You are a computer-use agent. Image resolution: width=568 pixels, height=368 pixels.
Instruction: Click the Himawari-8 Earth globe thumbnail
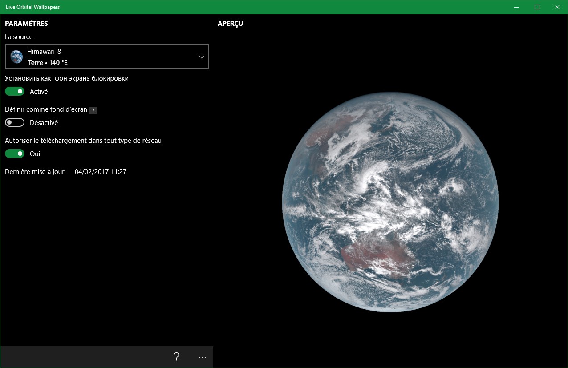[x=16, y=57]
